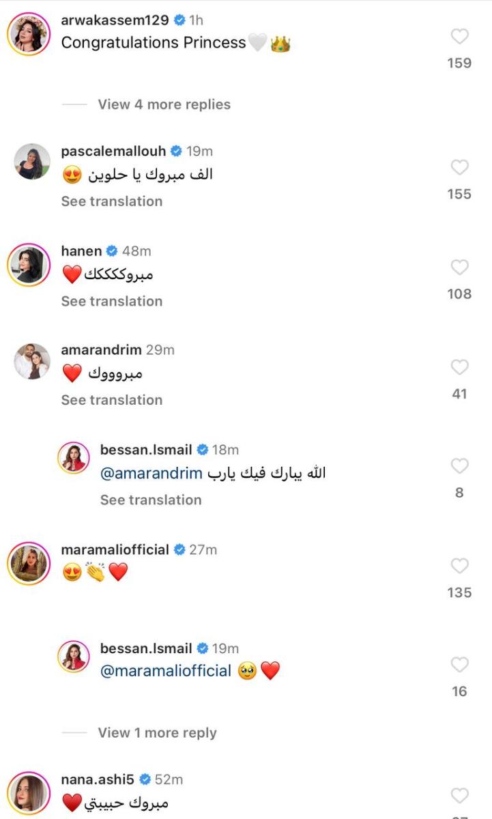Like nana.ashi5's comment
The width and height of the screenshot is (492, 819).
point(461,795)
